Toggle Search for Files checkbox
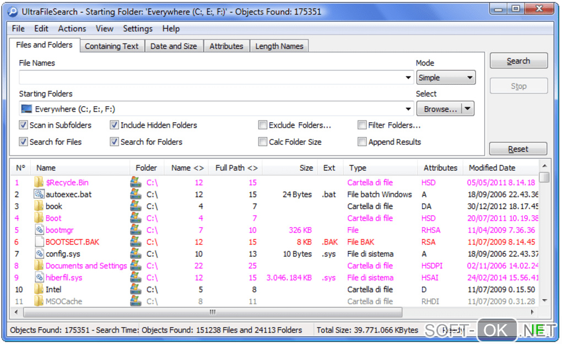This screenshot has width=562, height=344. pyautogui.click(x=23, y=142)
